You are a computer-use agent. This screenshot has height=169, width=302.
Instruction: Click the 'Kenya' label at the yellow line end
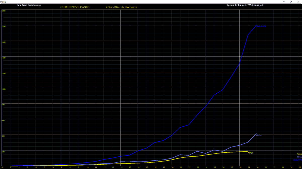coord(250,153)
